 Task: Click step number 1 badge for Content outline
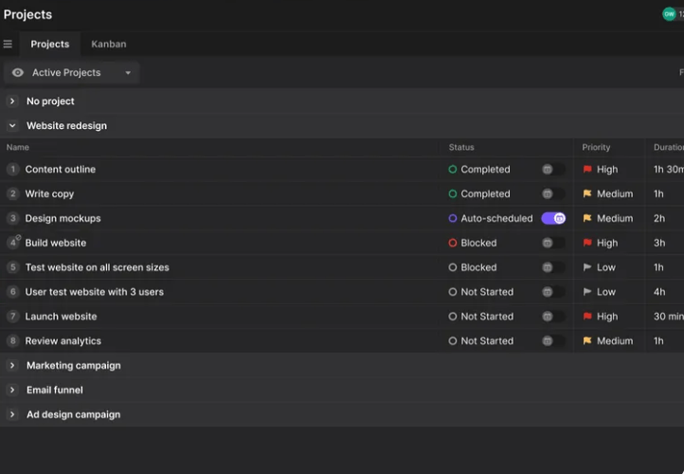point(12,170)
